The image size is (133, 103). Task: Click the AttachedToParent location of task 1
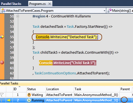point(59,95)
